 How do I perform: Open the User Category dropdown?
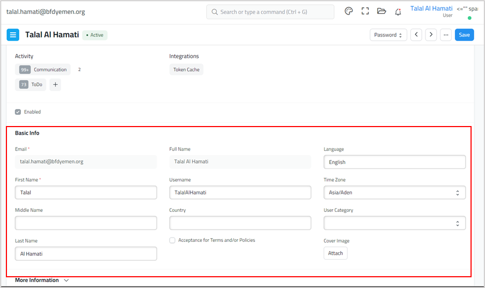394,223
